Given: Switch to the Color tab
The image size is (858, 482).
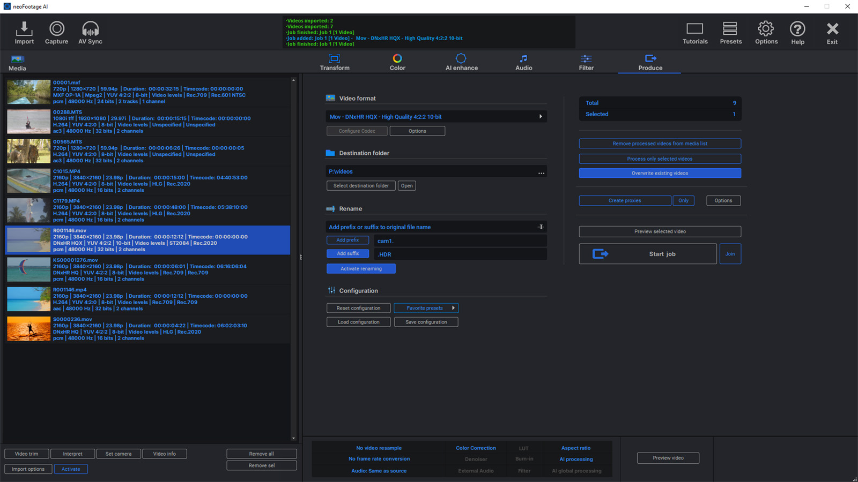Looking at the screenshot, I should coord(397,62).
